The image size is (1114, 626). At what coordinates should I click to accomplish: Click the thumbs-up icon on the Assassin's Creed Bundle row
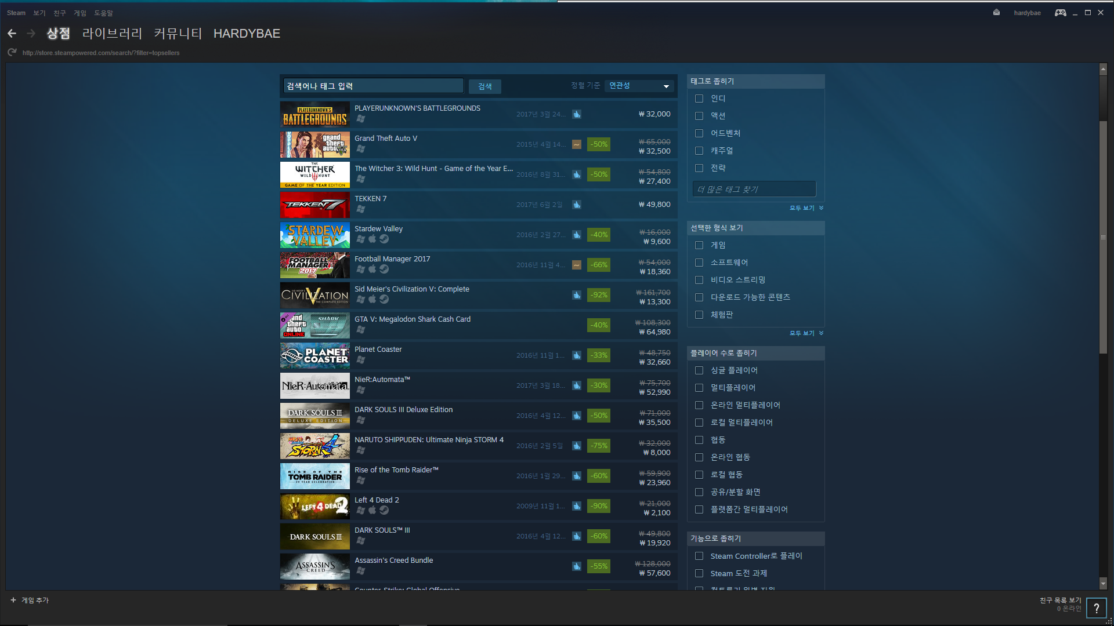pyautogui.click(x=576, y=566)
